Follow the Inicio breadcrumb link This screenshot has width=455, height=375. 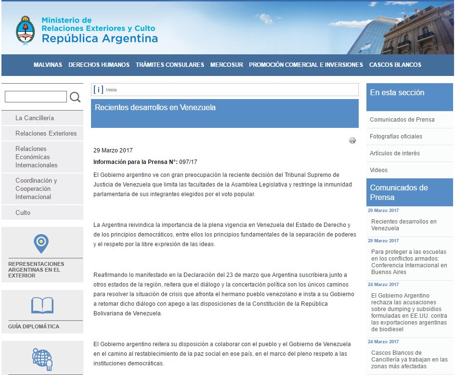[111, 90]
